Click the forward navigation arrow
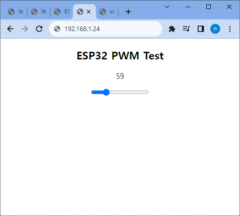240x216 pixels. (x=25, y=29)
